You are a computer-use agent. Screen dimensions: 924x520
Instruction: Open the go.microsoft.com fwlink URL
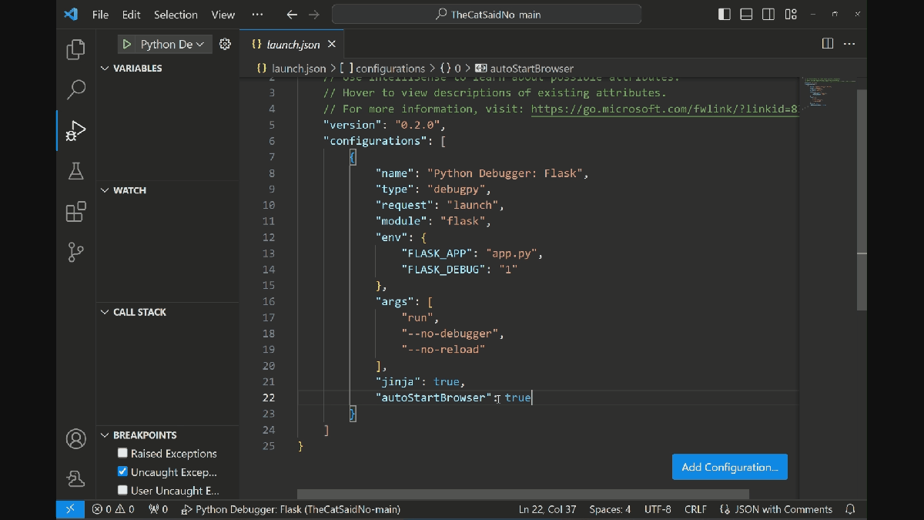click(665, 109)
